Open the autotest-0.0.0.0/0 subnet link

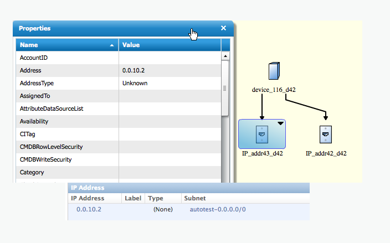(218, 209)
